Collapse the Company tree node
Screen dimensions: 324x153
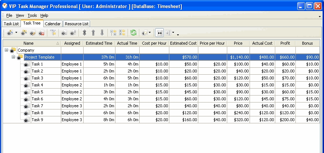pyautogui.click(x=6, y=50)
